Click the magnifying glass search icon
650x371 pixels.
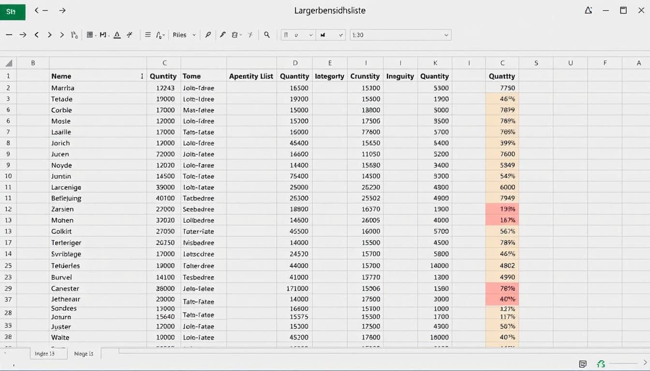pyautogui.click(x=266, y=35)
